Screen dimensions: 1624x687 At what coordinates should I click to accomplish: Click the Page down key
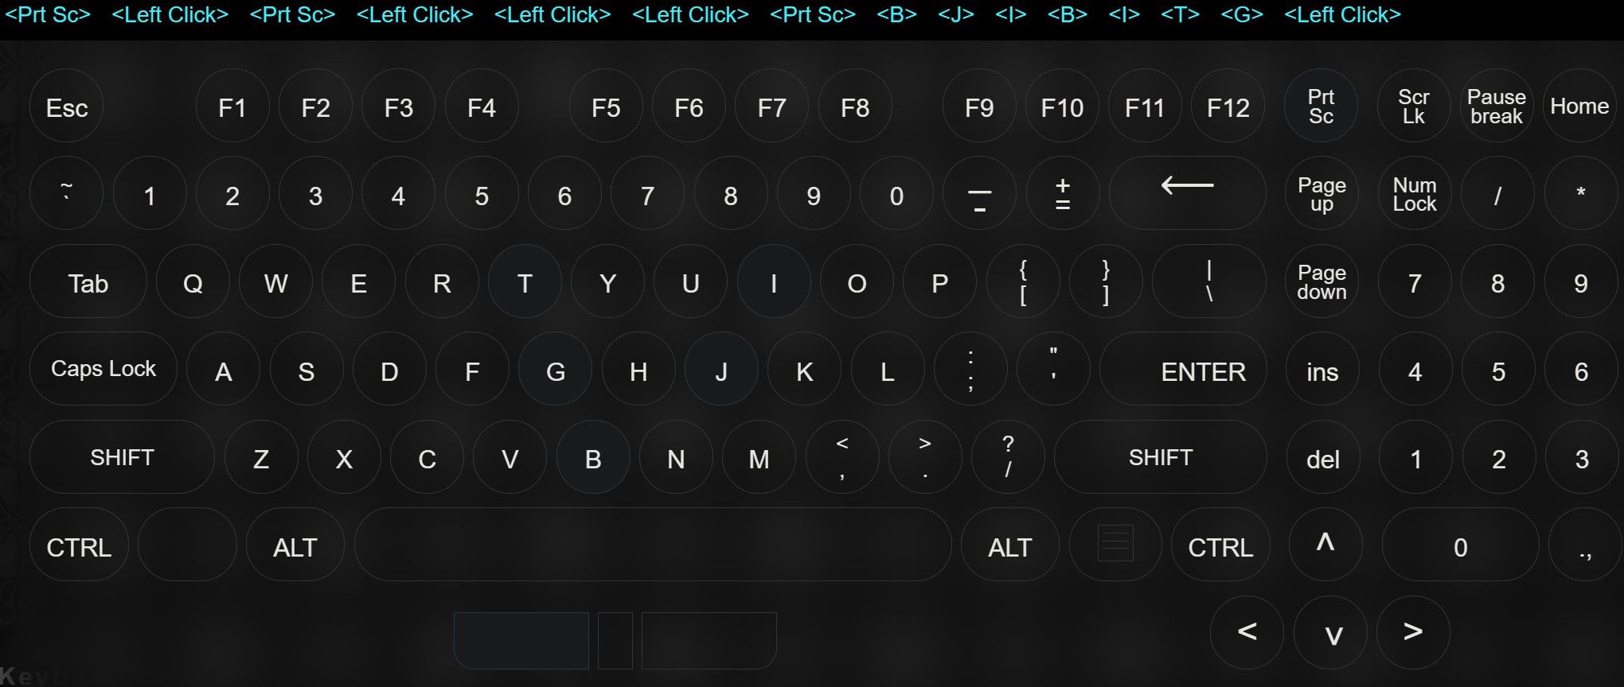tap(1321, 281)
